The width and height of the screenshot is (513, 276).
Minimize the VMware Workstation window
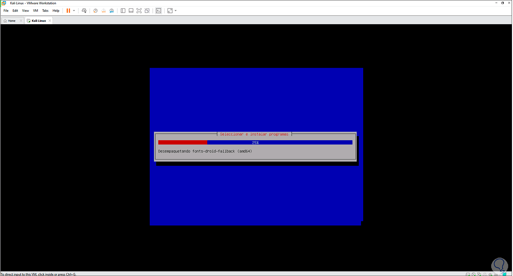pos(496,3)
